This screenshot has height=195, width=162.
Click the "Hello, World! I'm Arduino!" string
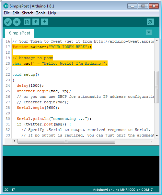pos(74,63)
